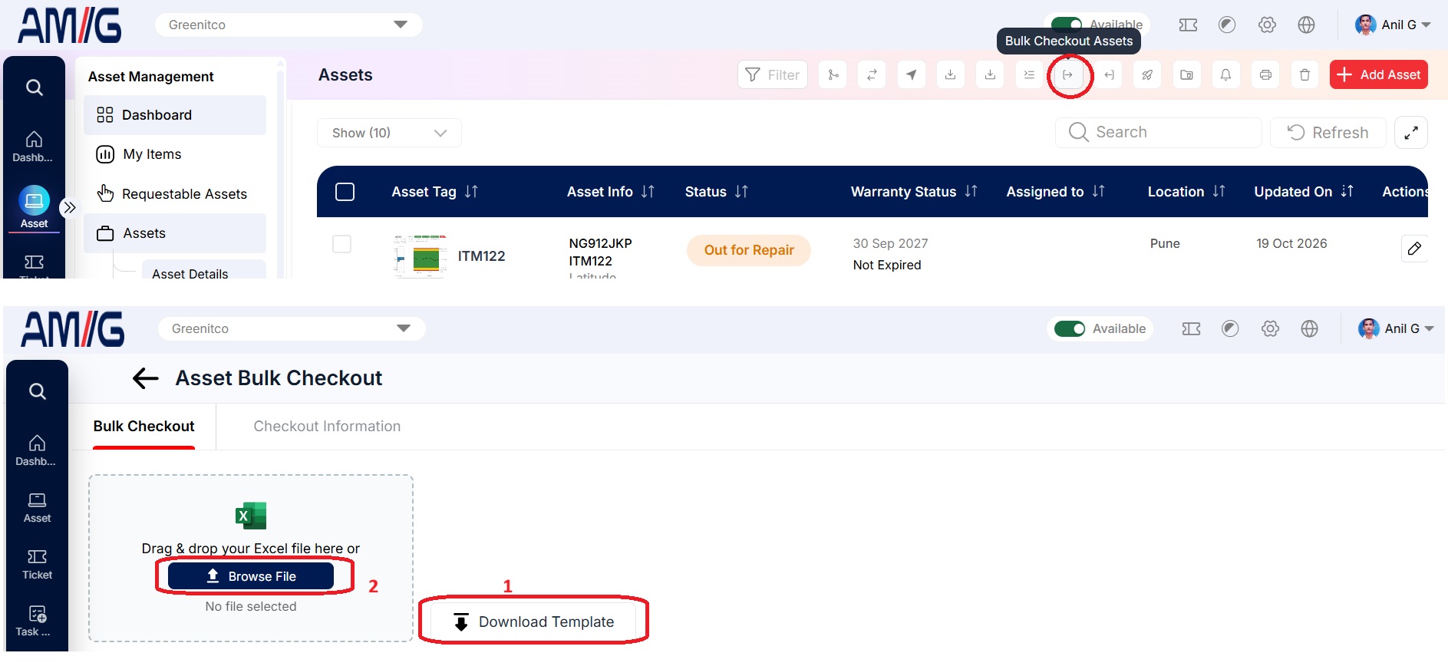Click the rocket icon in Assets toolbar
This screenshot has height=666, width=1448.
1147,74
